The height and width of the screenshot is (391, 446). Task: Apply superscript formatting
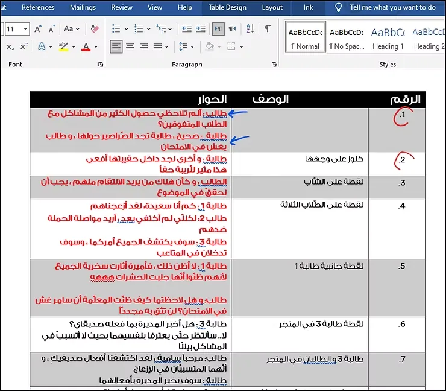(24, 46)
